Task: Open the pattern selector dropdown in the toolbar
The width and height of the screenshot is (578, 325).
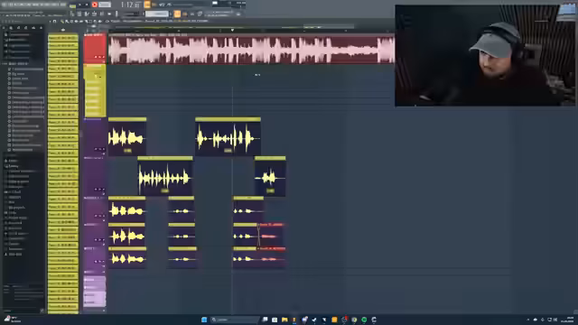Action: (156, 14)
